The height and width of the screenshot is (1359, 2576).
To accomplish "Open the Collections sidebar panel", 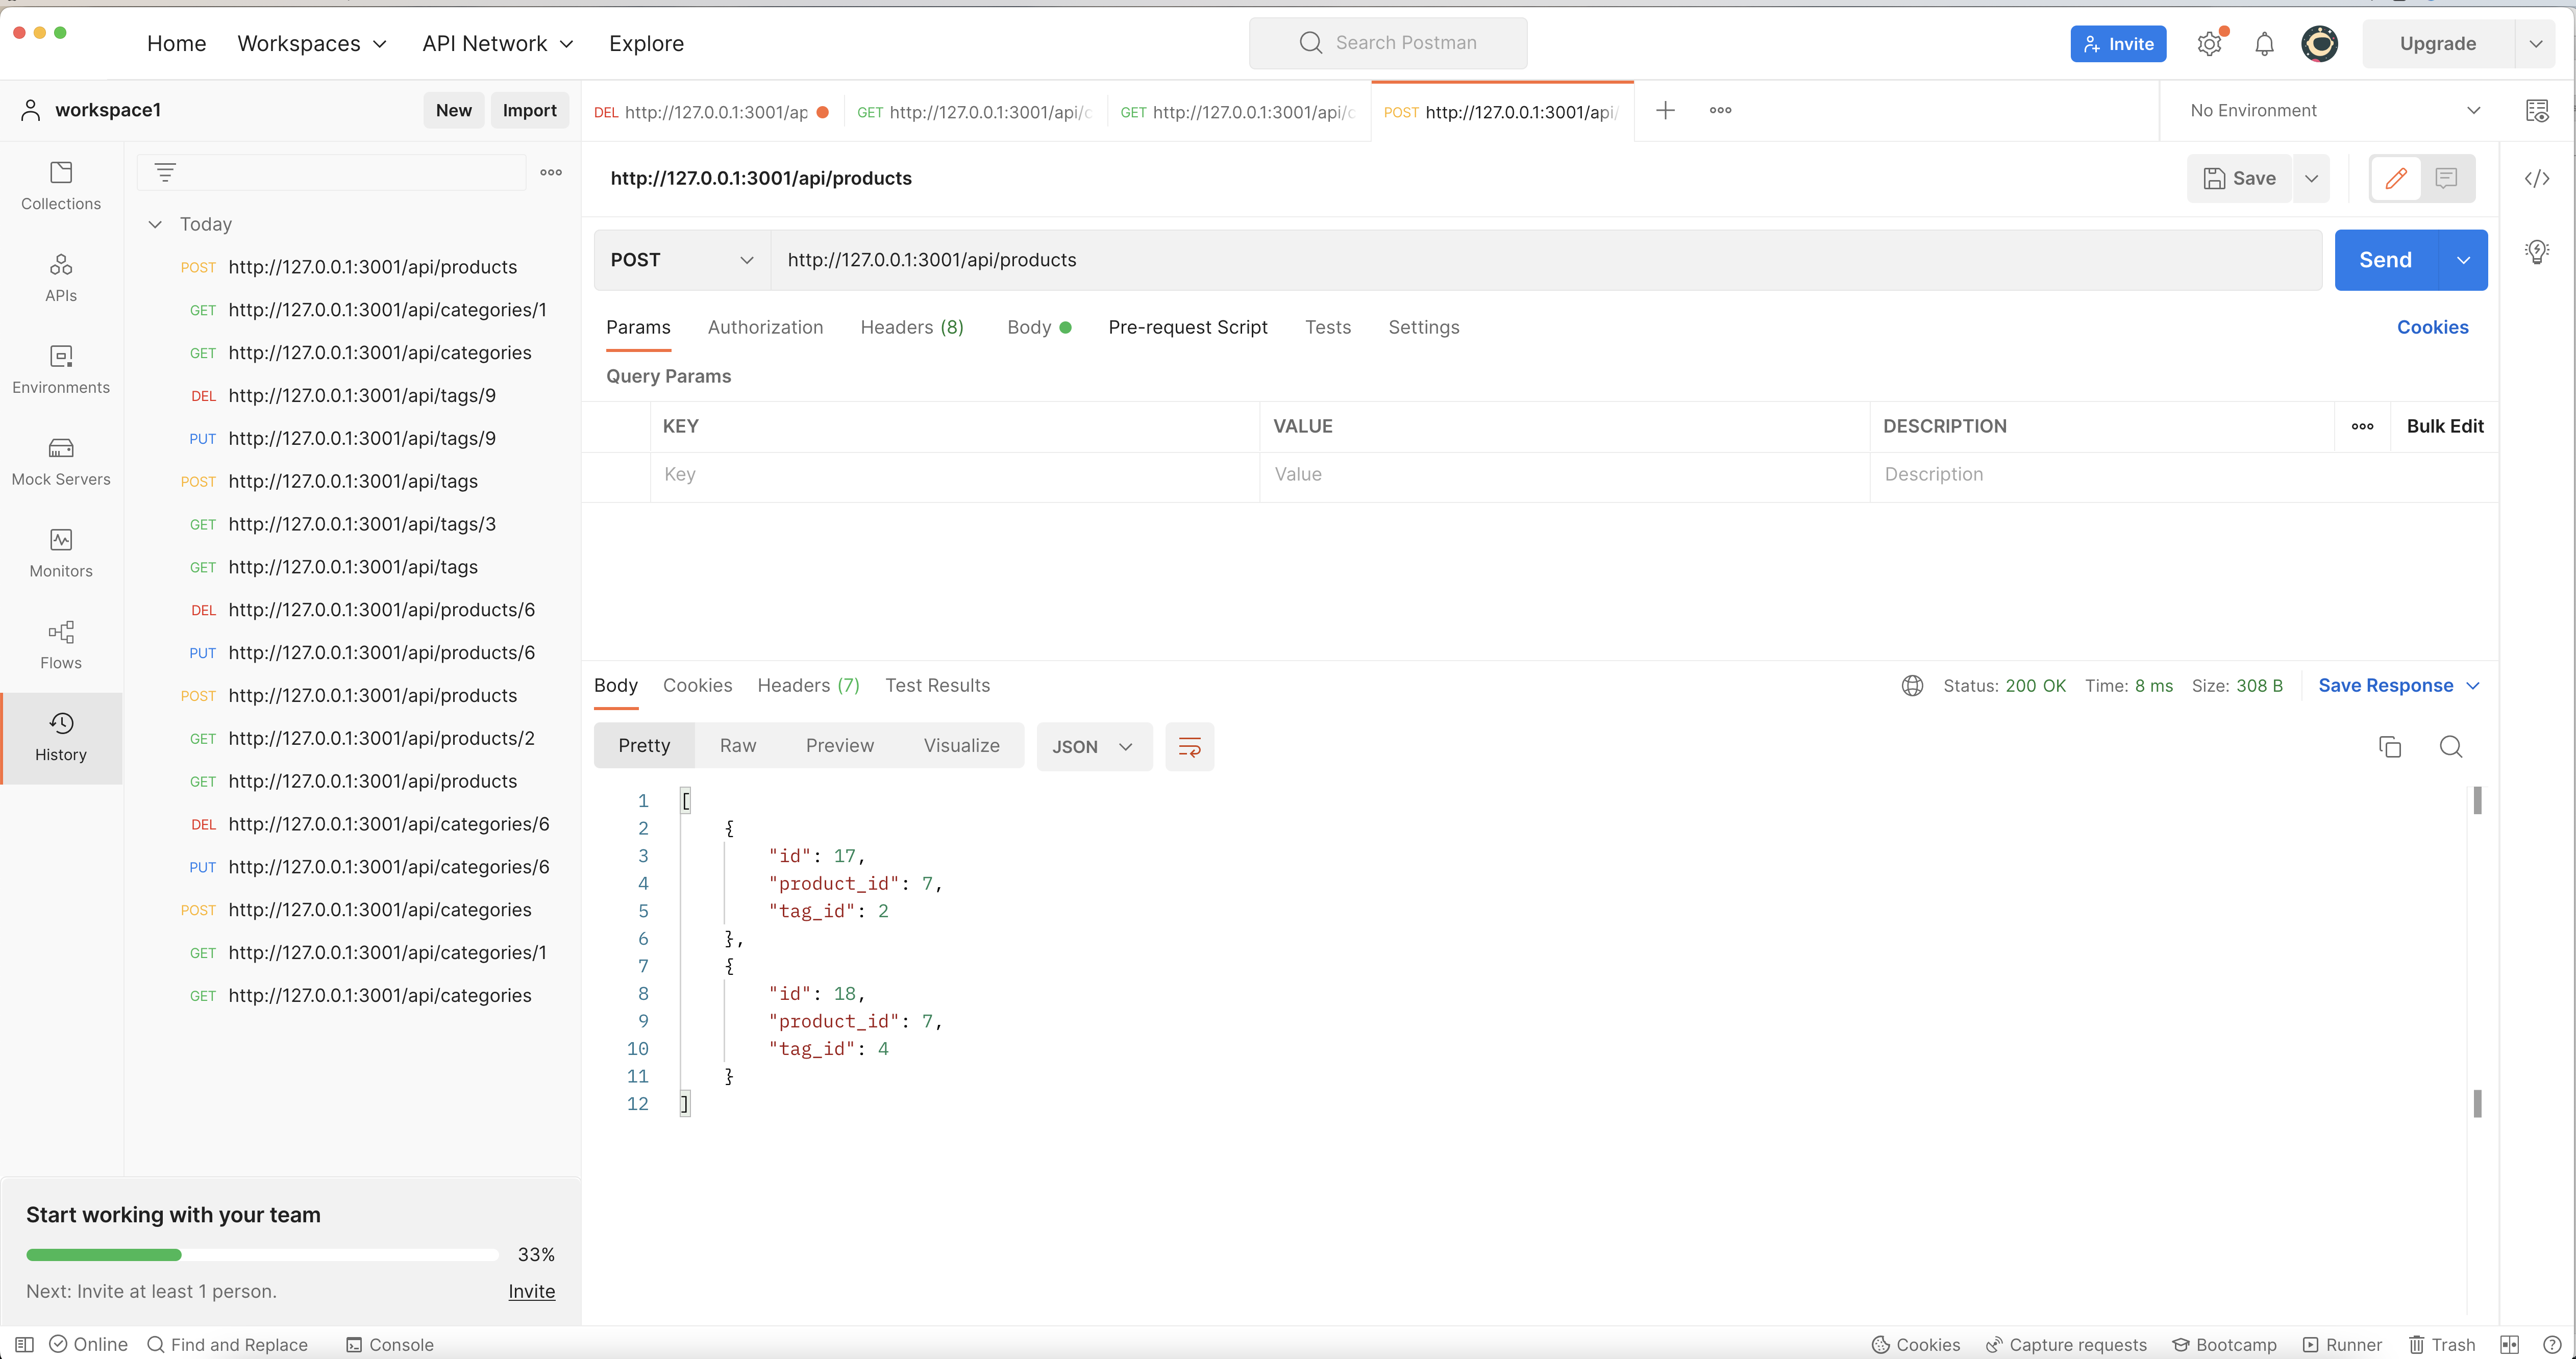I will [61, 187].
